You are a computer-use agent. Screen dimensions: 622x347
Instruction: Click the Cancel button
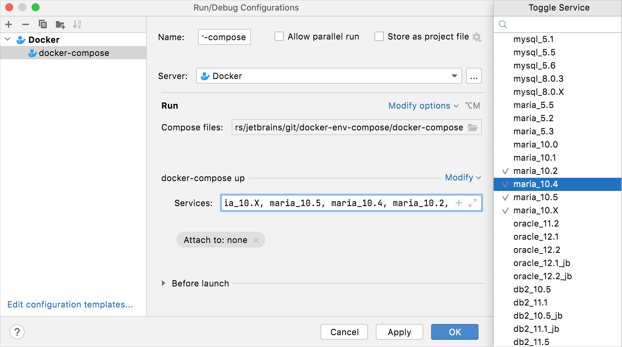[x=344, y=332]
